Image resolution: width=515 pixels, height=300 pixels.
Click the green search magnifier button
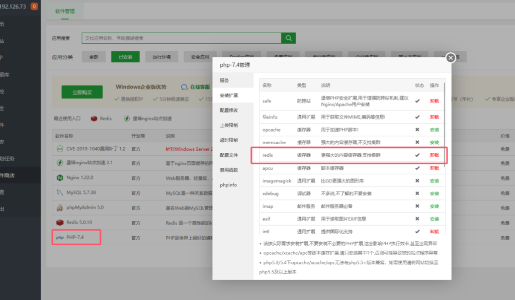tap(288, 38)
